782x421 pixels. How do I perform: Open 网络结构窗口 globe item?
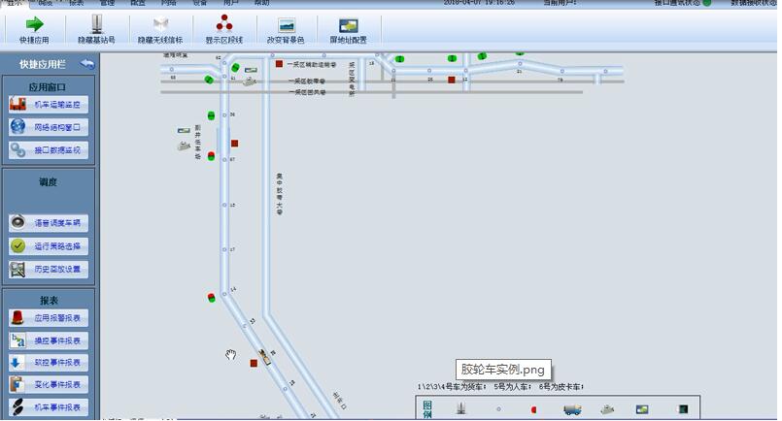pos(49,127)
